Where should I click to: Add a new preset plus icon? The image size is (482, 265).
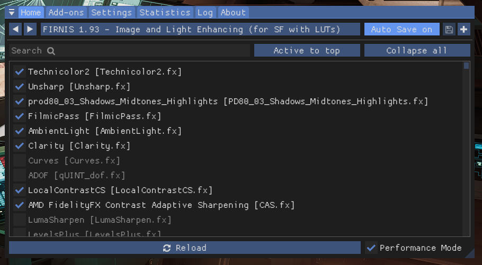(464, 30)
